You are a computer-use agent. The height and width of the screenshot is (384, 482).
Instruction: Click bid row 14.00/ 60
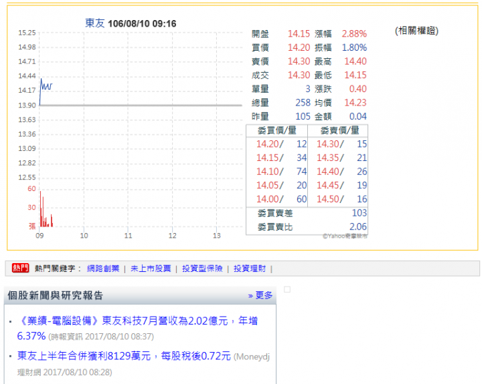pyautogui.click(x=282, y=199)
